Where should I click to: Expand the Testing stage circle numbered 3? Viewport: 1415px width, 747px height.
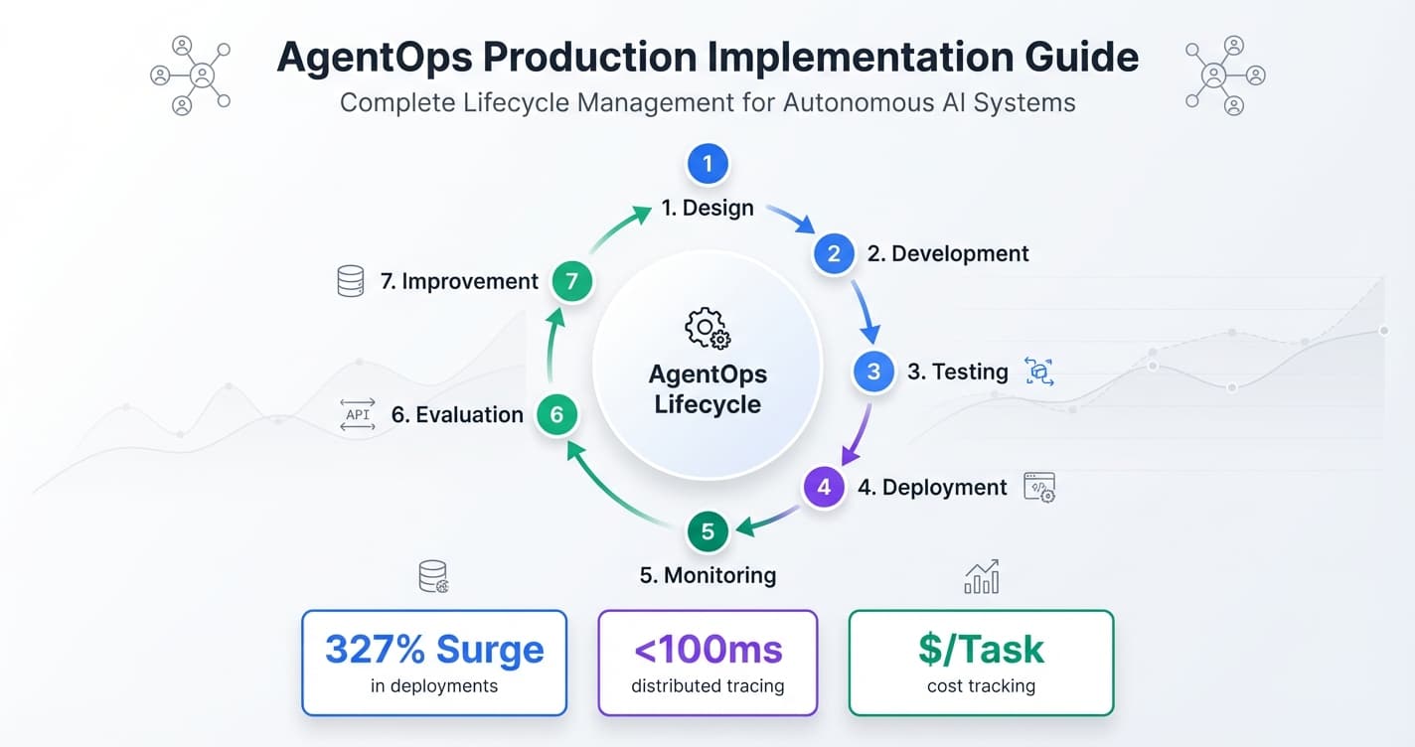[872, 372]
